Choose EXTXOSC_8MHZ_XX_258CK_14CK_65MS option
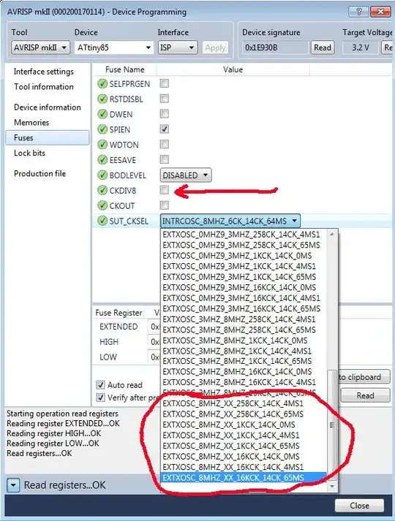 tap(244, 414)
